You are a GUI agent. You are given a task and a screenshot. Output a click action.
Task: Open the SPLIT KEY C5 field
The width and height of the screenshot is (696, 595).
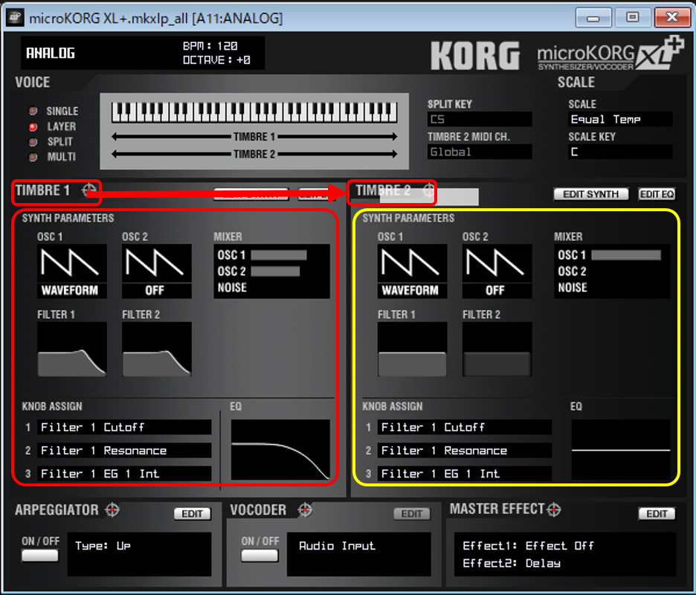pyautogui.click(x=480, y=119)
